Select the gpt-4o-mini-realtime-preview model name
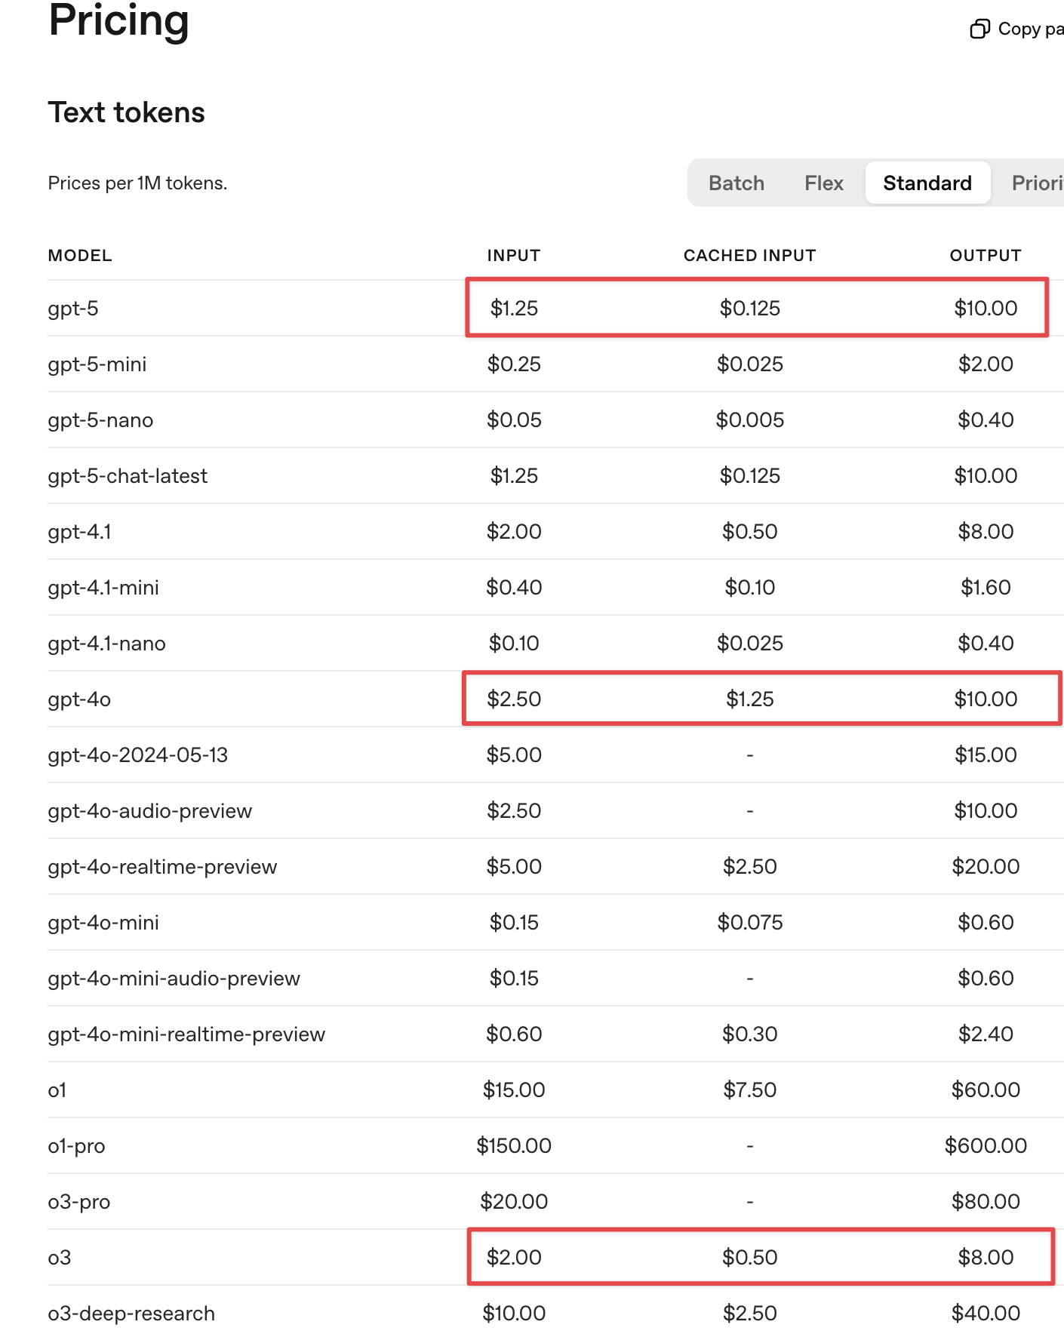This screenshot has width=1064, height=1337. click(186, 1034)
